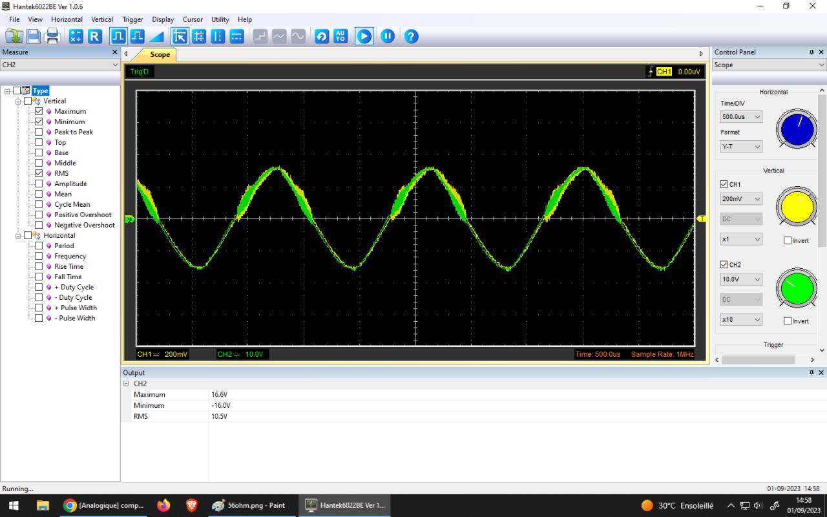Screen dimensions: 827x517
Task: Uncheck the Maximum measurement checkbox
Action: click(x=39, y=111)
